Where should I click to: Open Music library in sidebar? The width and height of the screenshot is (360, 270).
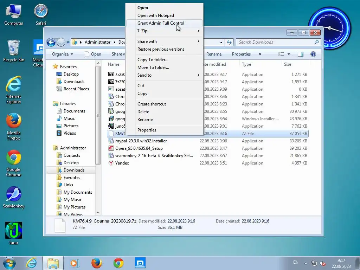tap(66, 118)
